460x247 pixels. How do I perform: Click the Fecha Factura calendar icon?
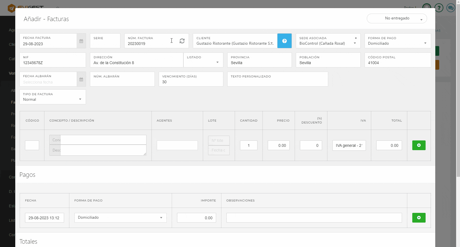81,41
